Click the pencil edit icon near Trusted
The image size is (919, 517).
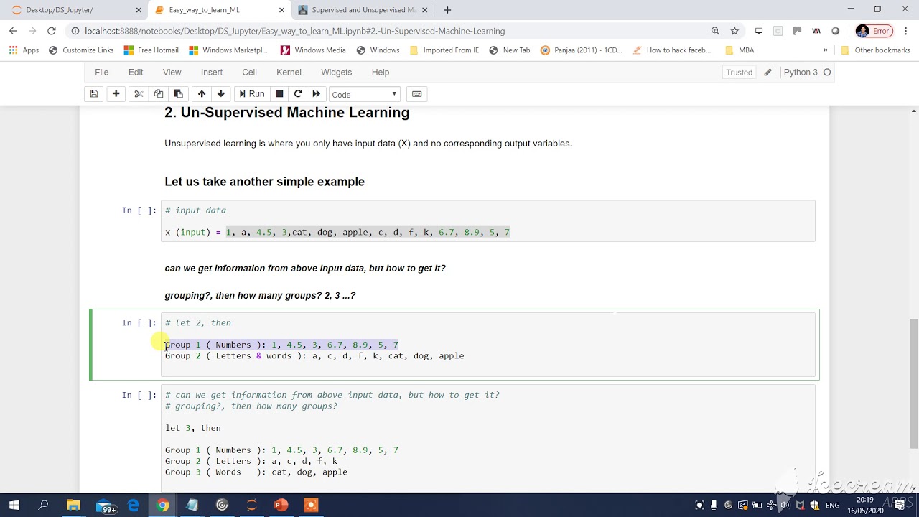(768, 72)
